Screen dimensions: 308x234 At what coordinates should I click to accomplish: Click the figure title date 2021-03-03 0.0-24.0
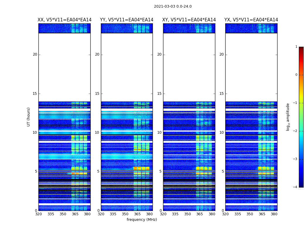coord(172,6)
